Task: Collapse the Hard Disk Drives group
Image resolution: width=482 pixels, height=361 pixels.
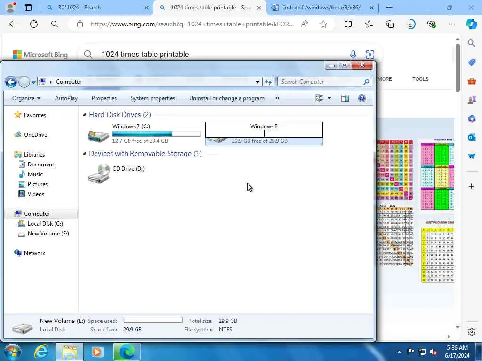Action: click(x=84, y=115)
